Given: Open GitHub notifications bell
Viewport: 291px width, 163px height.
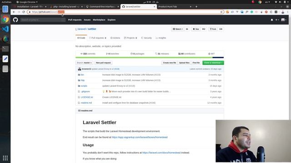Looking at the screenshot, I should pos(272,20).
